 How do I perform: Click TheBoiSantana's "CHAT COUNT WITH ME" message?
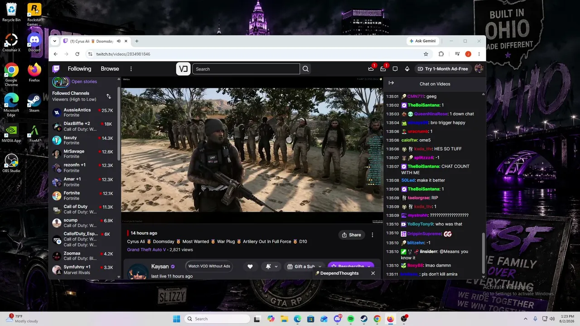435,169
